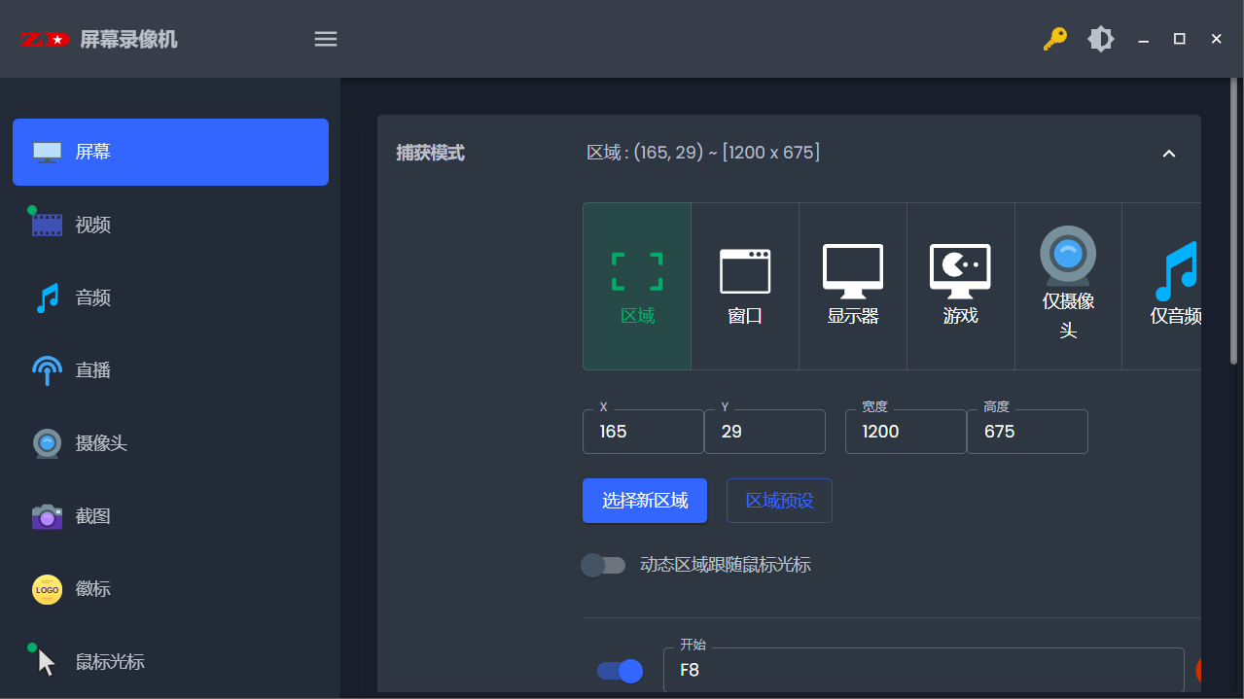Open 区域预设 presets
Screen dimensions: 1244x699
(x=778, y=501)
